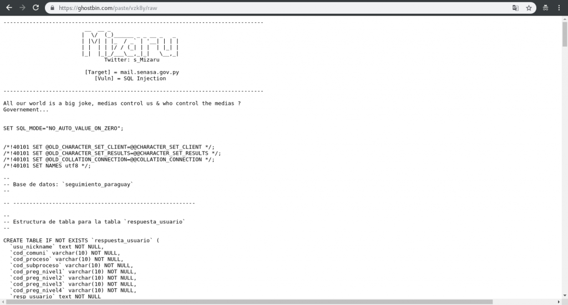Click the CREATE TABLE respuesta_usuario line
This screenshot has width=568, height=305.
(81, 241)
